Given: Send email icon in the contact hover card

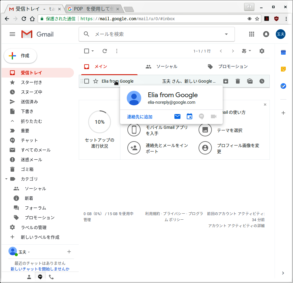Looking at the screenshot, I should [x=177, y=116].
